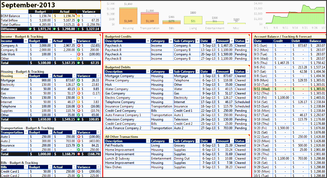The width and height of the screenshot is (327, 178).
Task: Click the yellow sideways arrow in BOM Balance row
Action: pos(78,16)
